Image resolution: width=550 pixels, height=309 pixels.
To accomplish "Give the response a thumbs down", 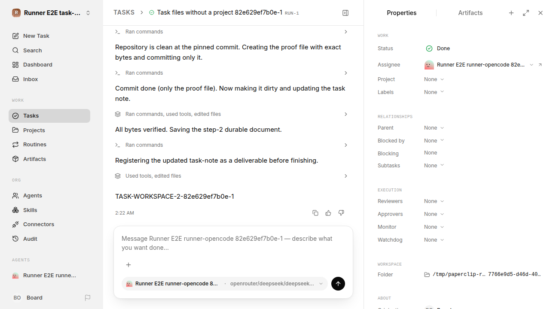I will tap(341, 213).
